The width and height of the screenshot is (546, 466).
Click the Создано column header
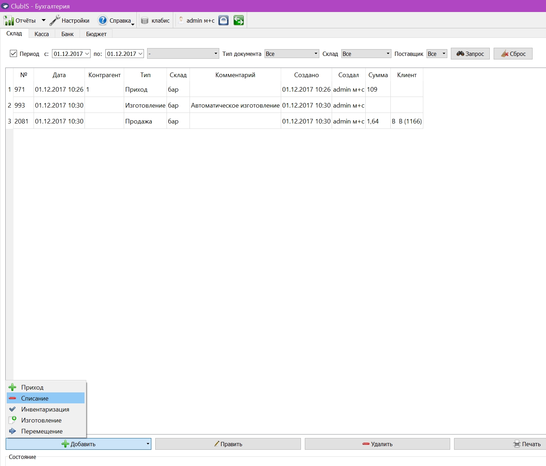(x=306, y=75)
